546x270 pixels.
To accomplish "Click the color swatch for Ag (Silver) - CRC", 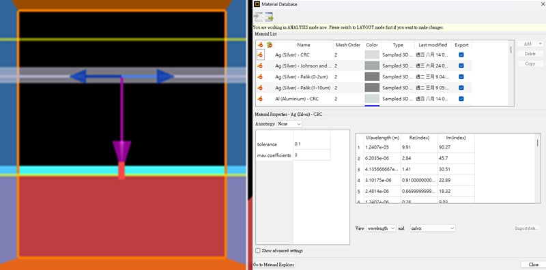I will [x=372, y=55].
